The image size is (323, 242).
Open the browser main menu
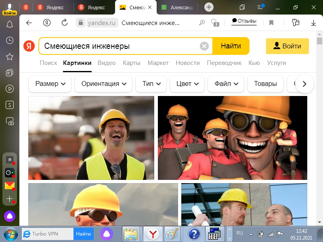[x=260, y=7]
